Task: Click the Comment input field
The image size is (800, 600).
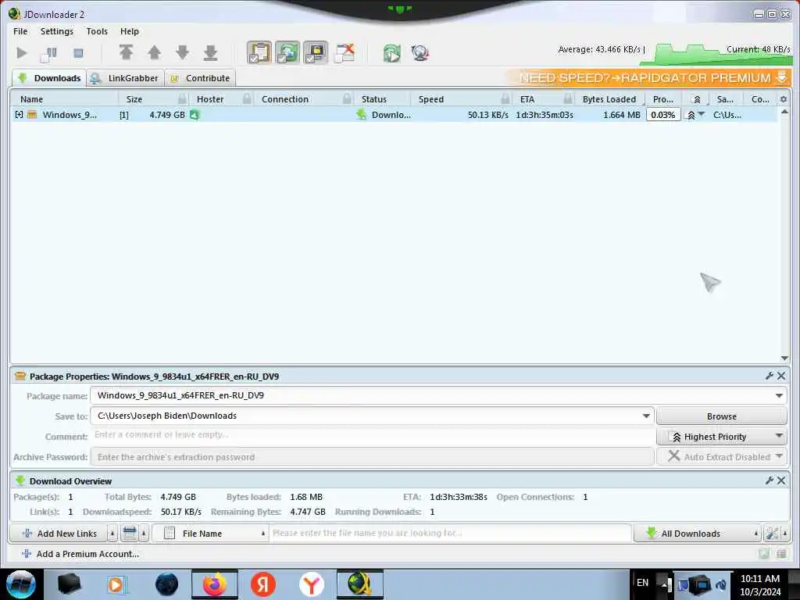Action: (373, 435)
